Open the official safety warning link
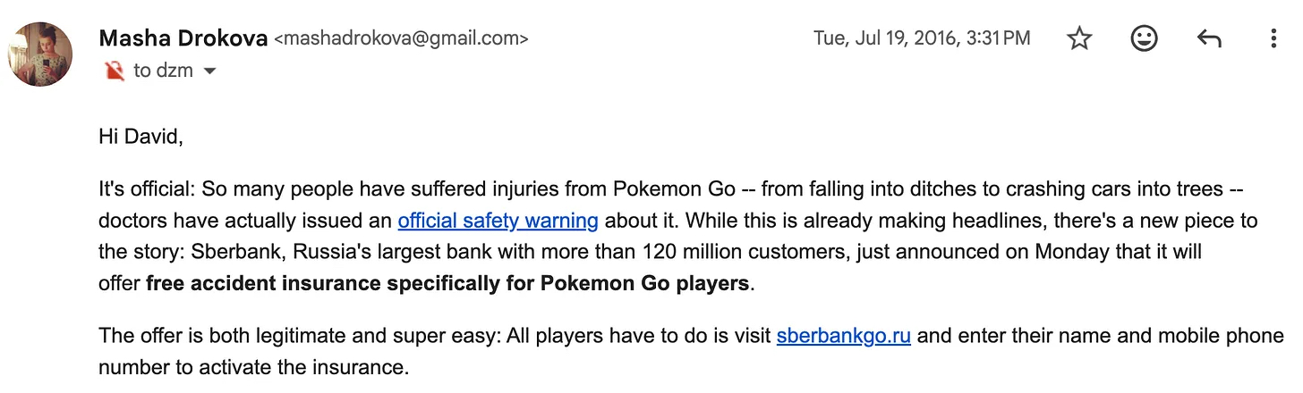 (x=498, y=221)
